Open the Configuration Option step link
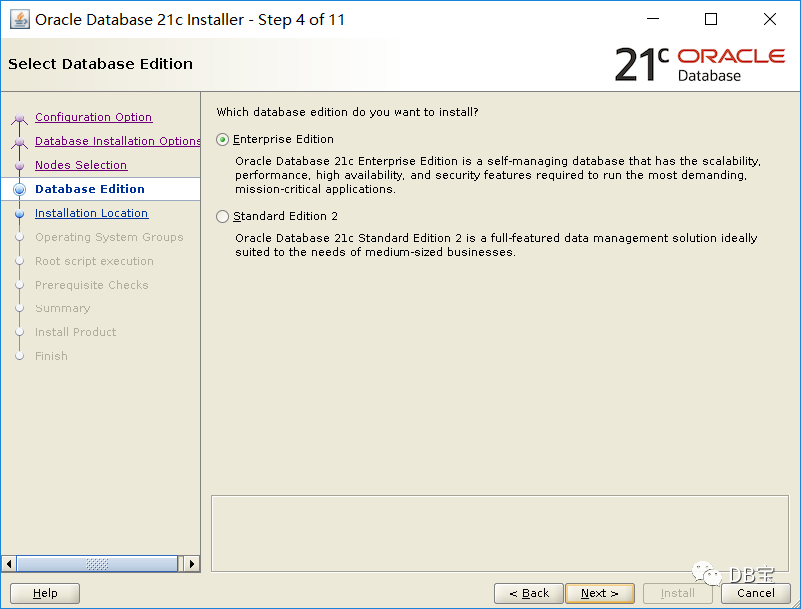Screen dimensions: 801x609 (x=94, y=117)
